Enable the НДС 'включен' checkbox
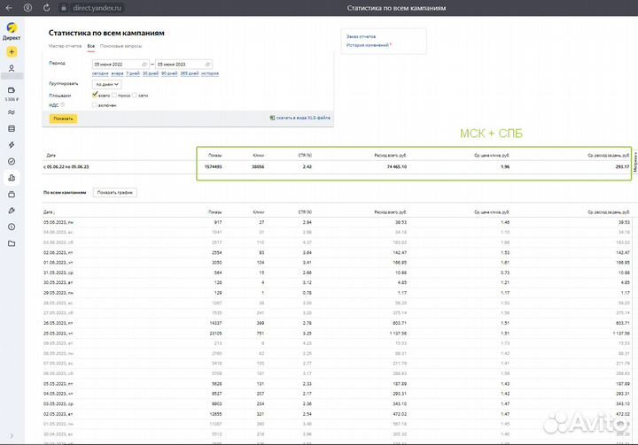 [95, 104]
